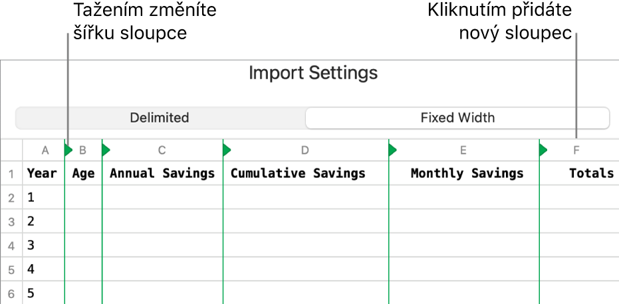Select column D header
This screenshot has width=619, height=304.
pos(305,150)
